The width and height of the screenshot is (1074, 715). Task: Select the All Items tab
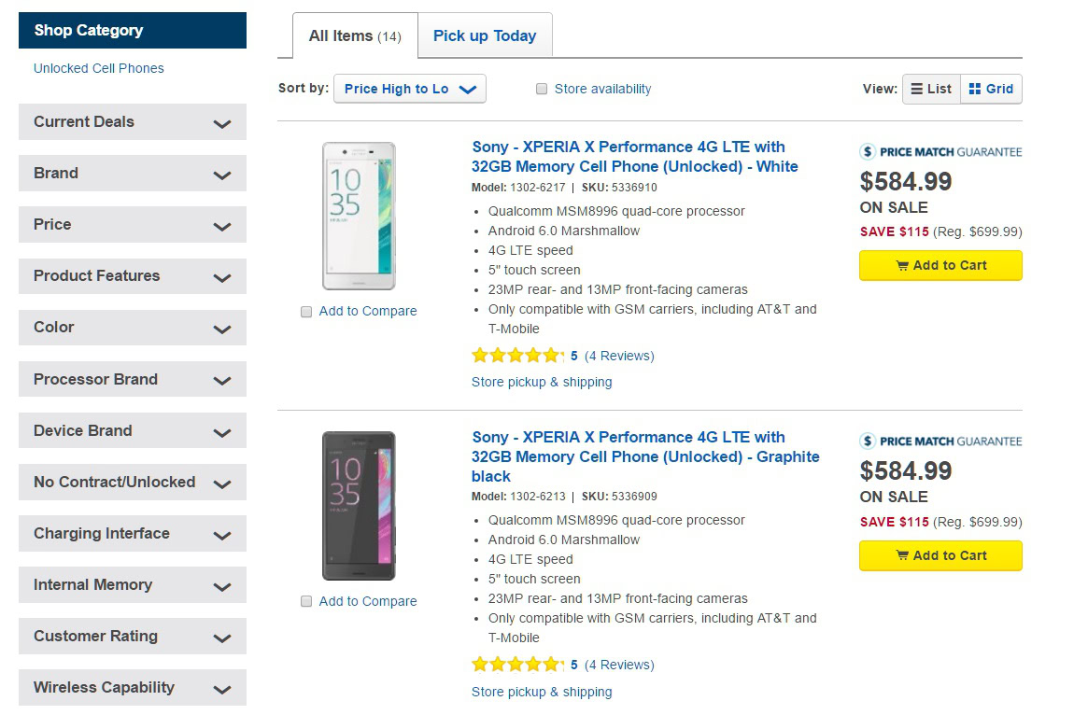[355, 36]
